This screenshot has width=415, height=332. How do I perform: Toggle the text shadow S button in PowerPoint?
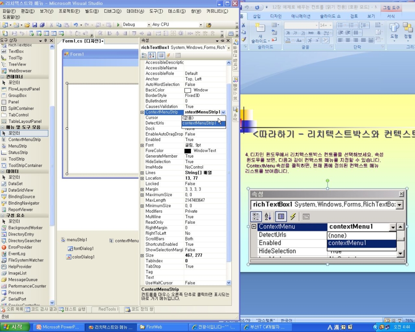pyautogui.click(x=319, y=33)
